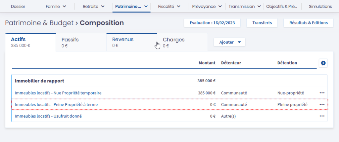Open options menu for Nue Propriété temporaire row
Screen dimensions: 339x142
click(322, 93)
